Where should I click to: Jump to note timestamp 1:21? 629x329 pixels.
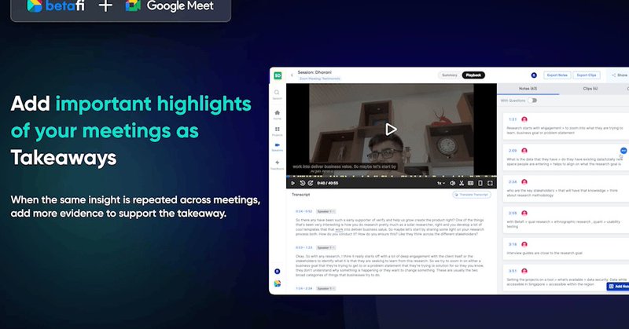click(513, 119)
